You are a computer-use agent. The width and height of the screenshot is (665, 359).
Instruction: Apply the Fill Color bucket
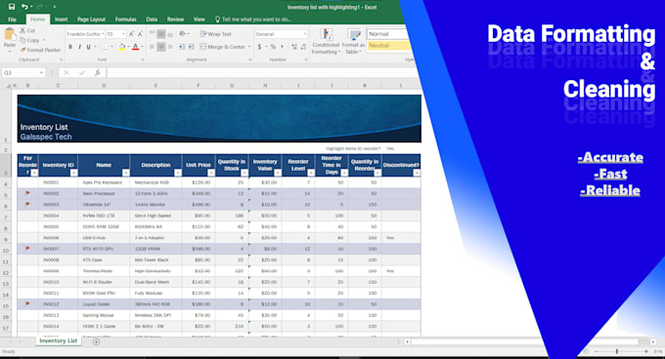[x=121, y=47]
